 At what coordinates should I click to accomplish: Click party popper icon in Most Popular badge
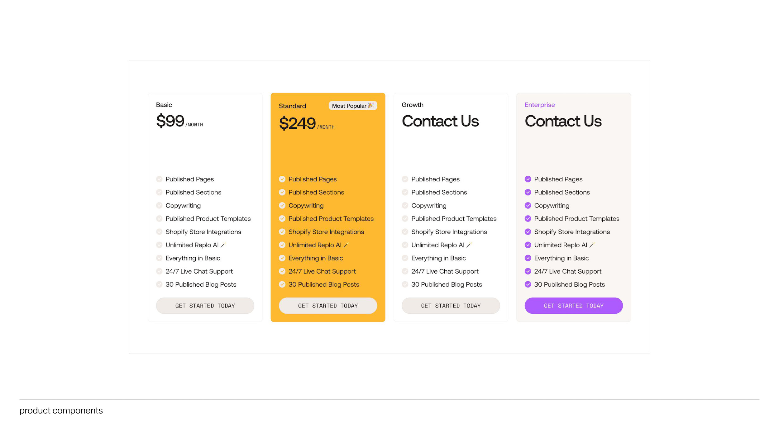[370, 105]
